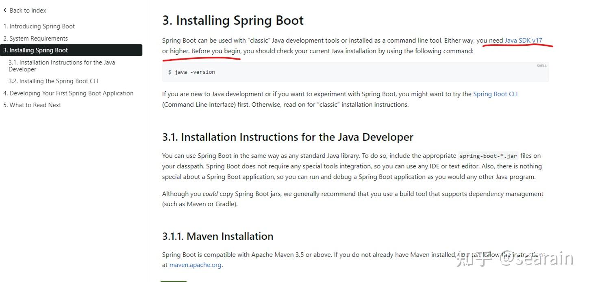The image size is (589, 282).
Task: Click the '3.1. Installation Instructions' section heading
Action: pyautogui.click(x=287, y=137)
